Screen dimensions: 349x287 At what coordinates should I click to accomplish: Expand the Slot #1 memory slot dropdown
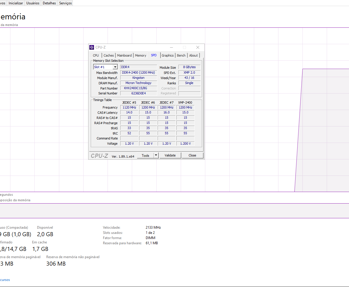[x=115, y=67]
